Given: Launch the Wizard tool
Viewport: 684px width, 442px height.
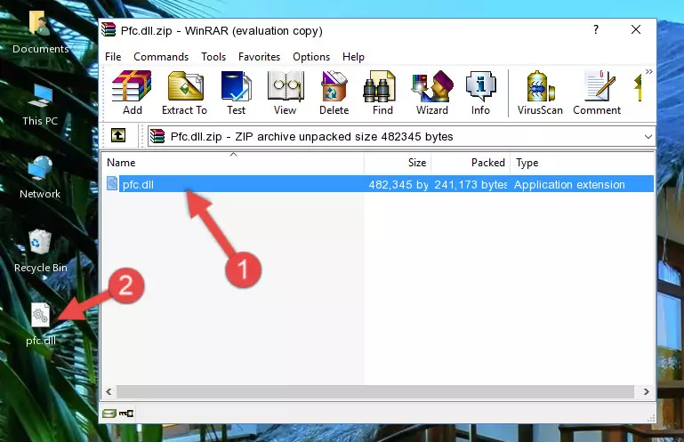Looking at the screenshot, I should 432,92.
